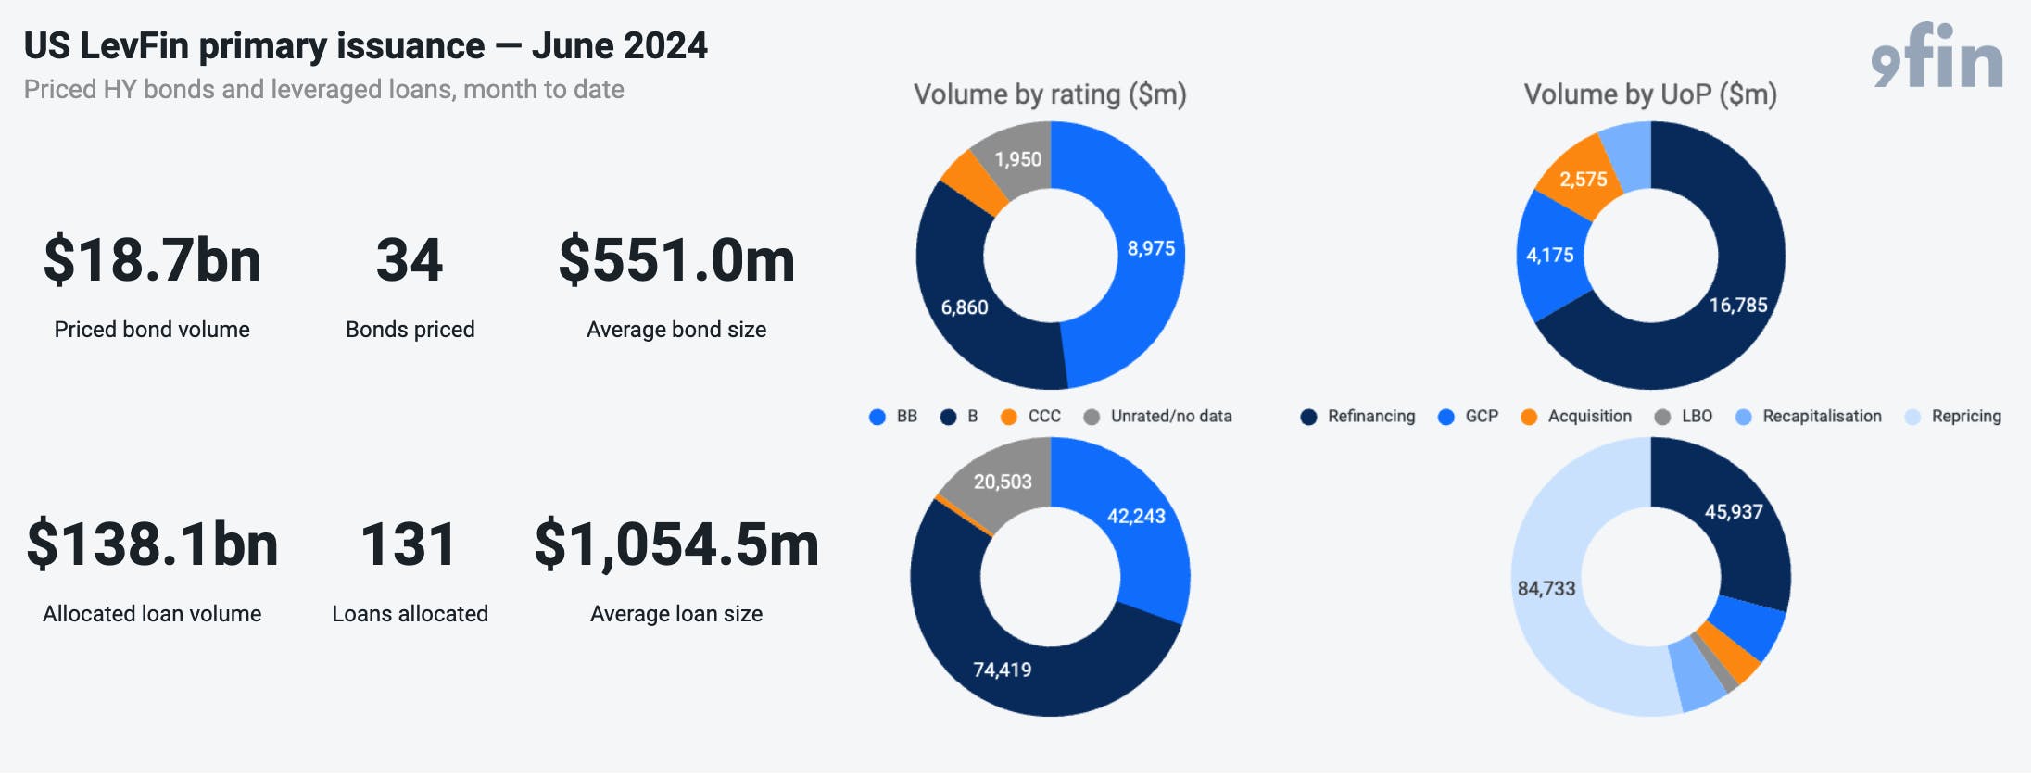The image size is (2032, 776).
Task: Select the 34 bonds priced figure
Action: (410, 260)
